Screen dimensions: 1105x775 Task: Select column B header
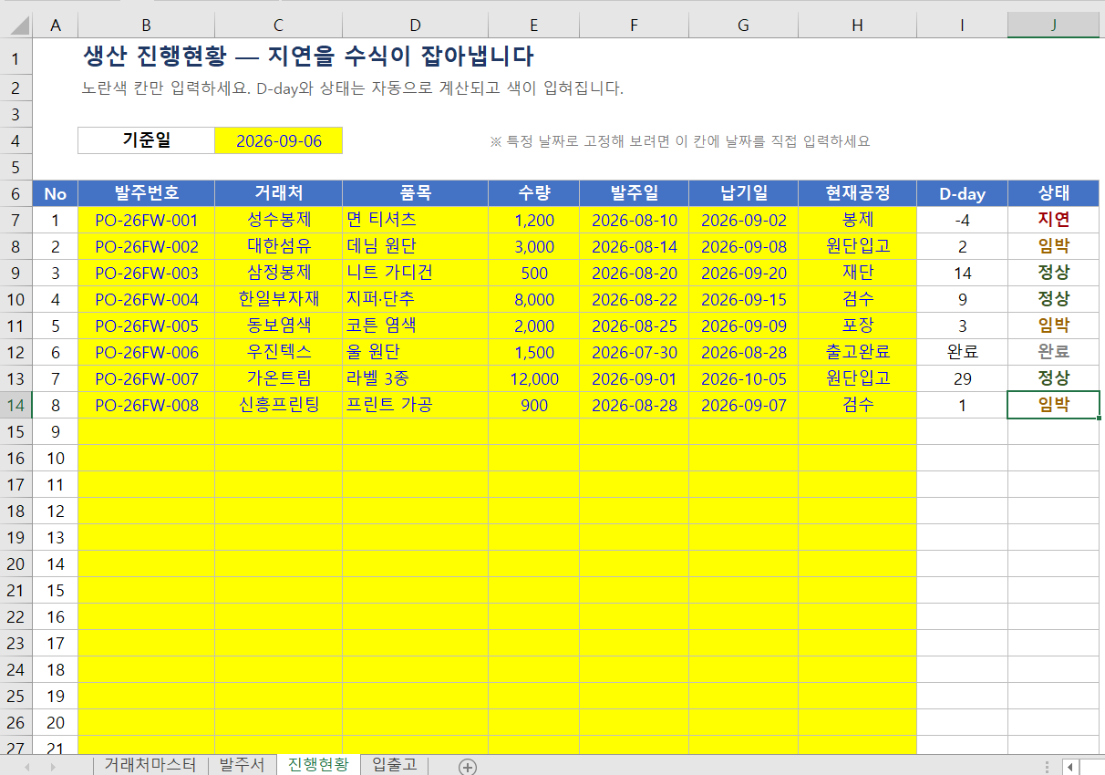pos(147,26)
